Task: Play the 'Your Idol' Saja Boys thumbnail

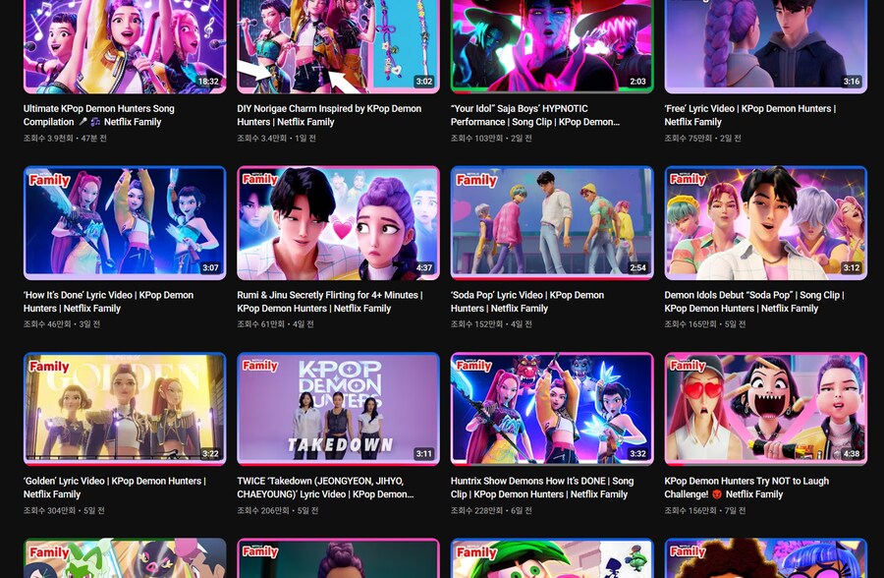Action: (552, 46)
